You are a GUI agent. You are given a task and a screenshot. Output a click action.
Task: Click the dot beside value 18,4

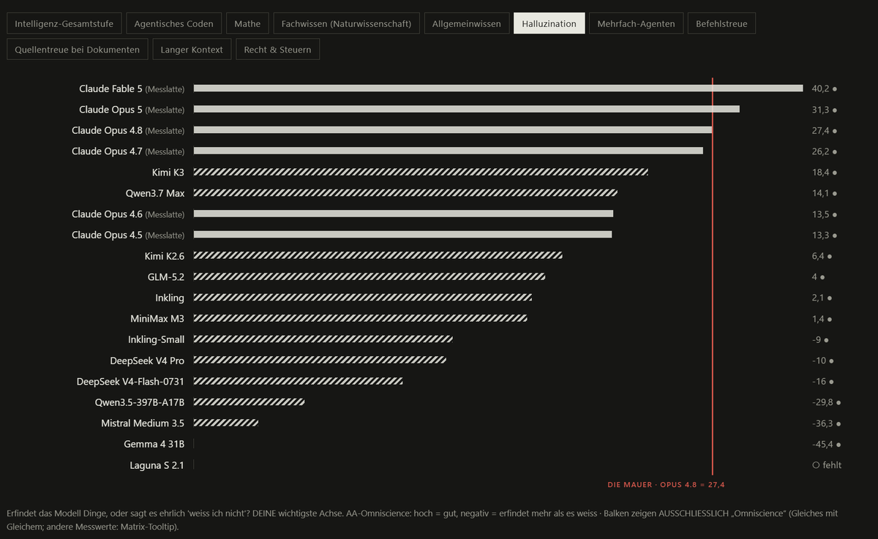tap(834, 173)
